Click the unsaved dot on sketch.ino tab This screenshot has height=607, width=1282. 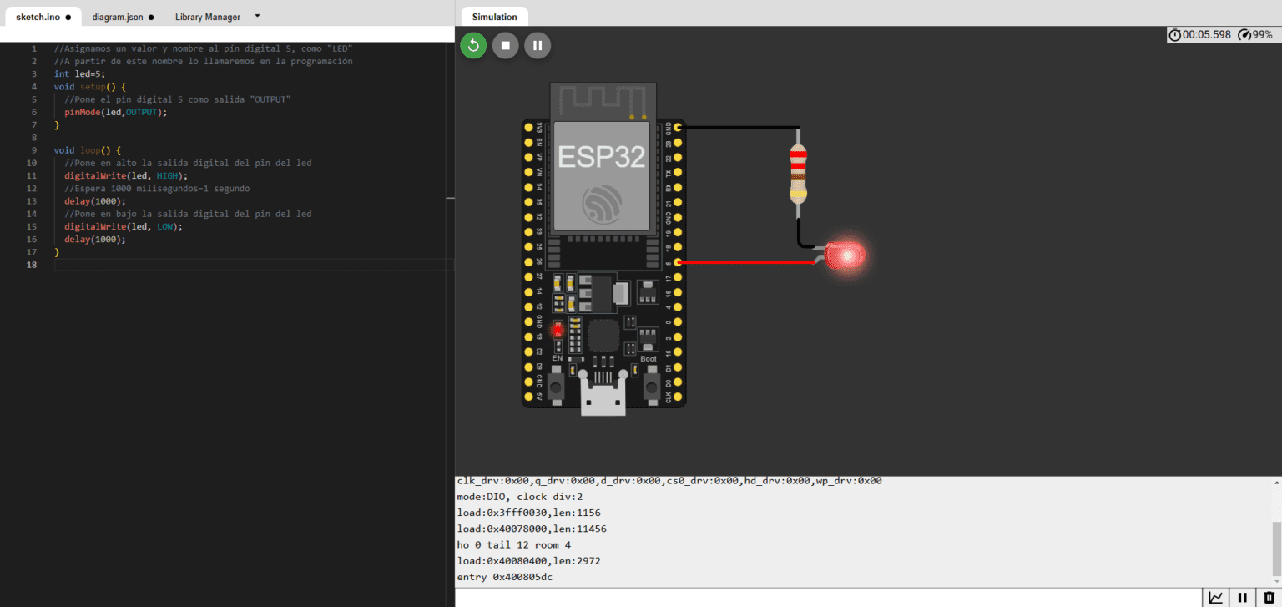(x=68, y=15)
